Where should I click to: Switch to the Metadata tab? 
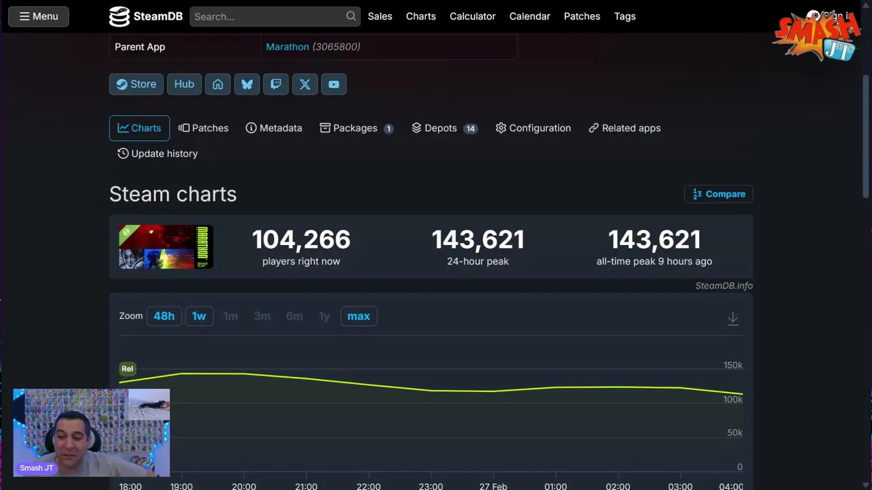[274, 128]
